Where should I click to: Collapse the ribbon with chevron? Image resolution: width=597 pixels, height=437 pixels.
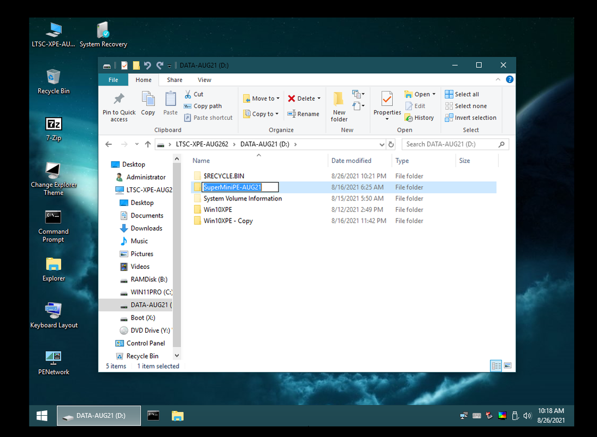498,79
